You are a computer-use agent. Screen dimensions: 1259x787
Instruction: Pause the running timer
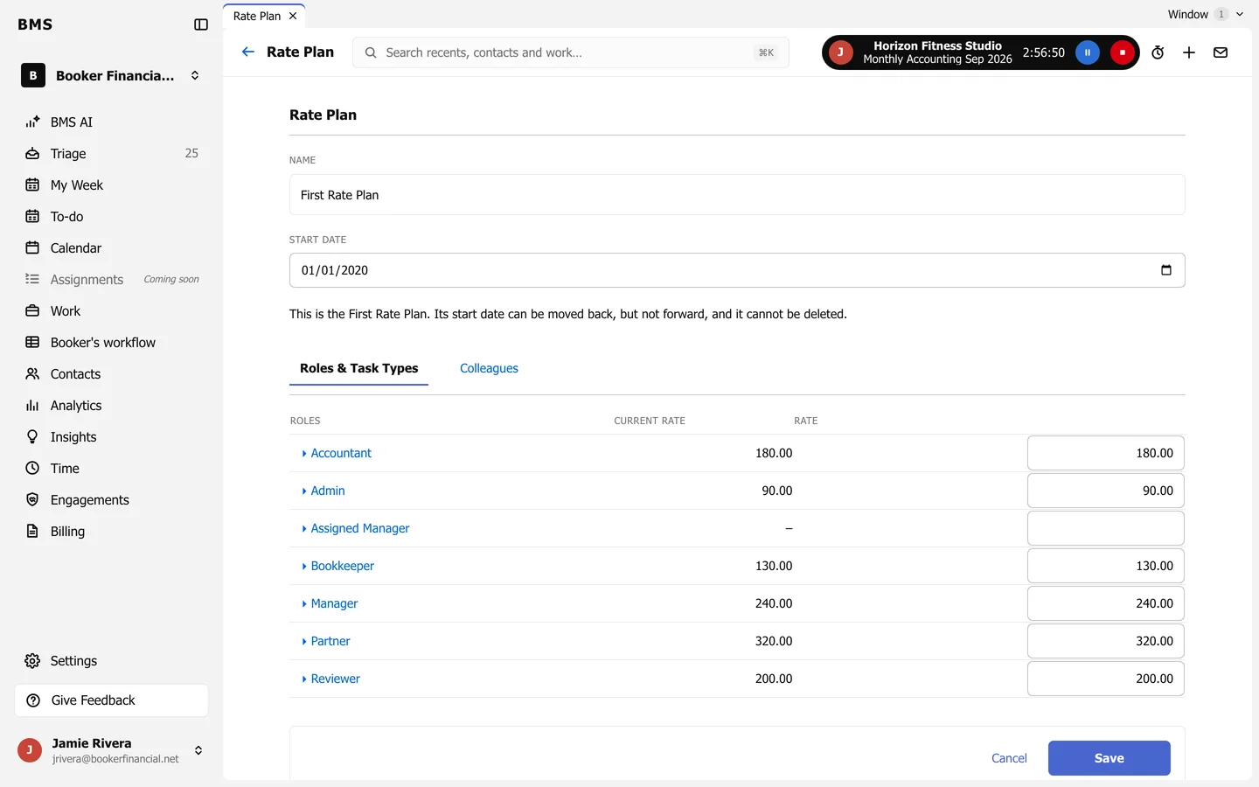[x=1088, y=52]
